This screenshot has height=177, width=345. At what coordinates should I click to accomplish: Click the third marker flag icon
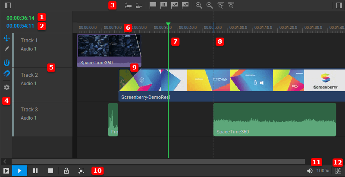pos(174,5)
